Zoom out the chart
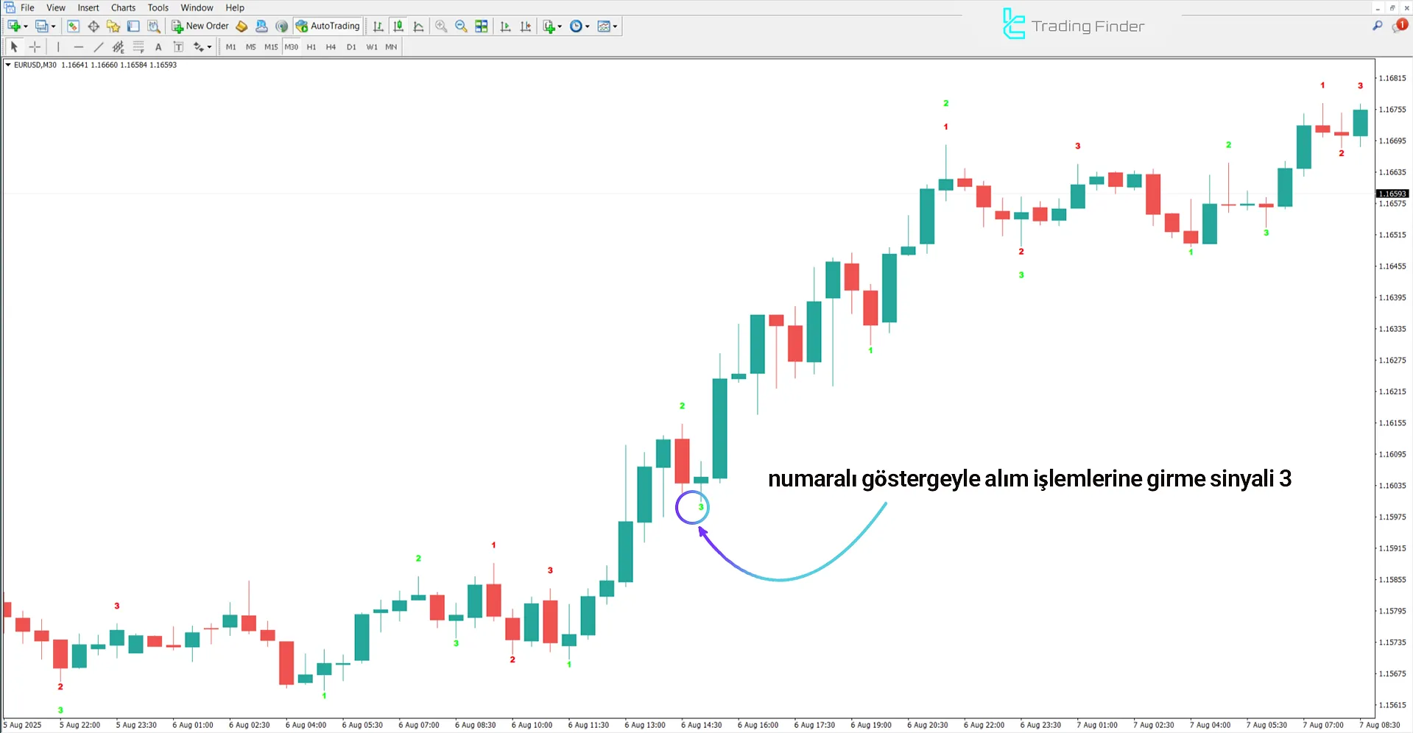The width and height of the screenshot is (1413, 733). click(460, 26)
